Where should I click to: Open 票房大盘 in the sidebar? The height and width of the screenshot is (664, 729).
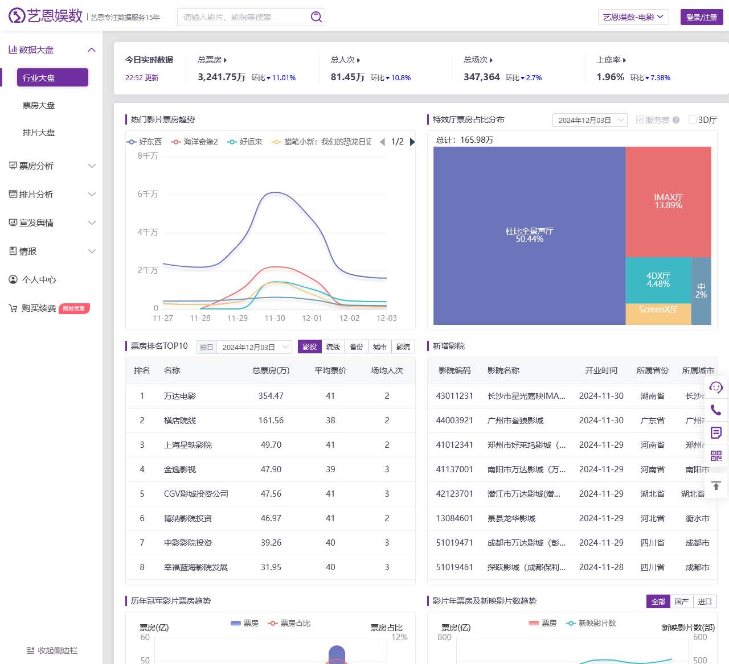[x=39, y=105]
